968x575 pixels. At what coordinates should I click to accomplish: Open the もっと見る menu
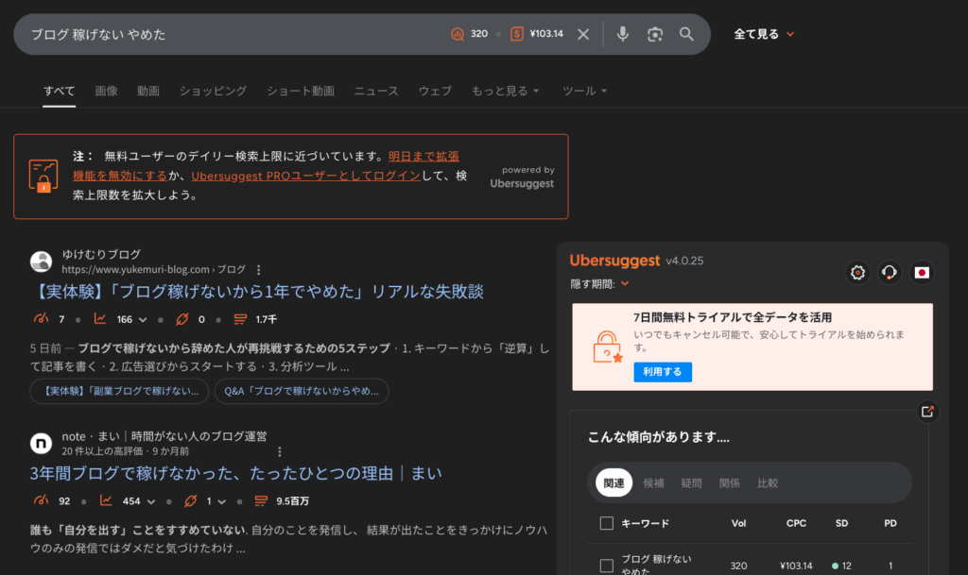pos(506,91)
